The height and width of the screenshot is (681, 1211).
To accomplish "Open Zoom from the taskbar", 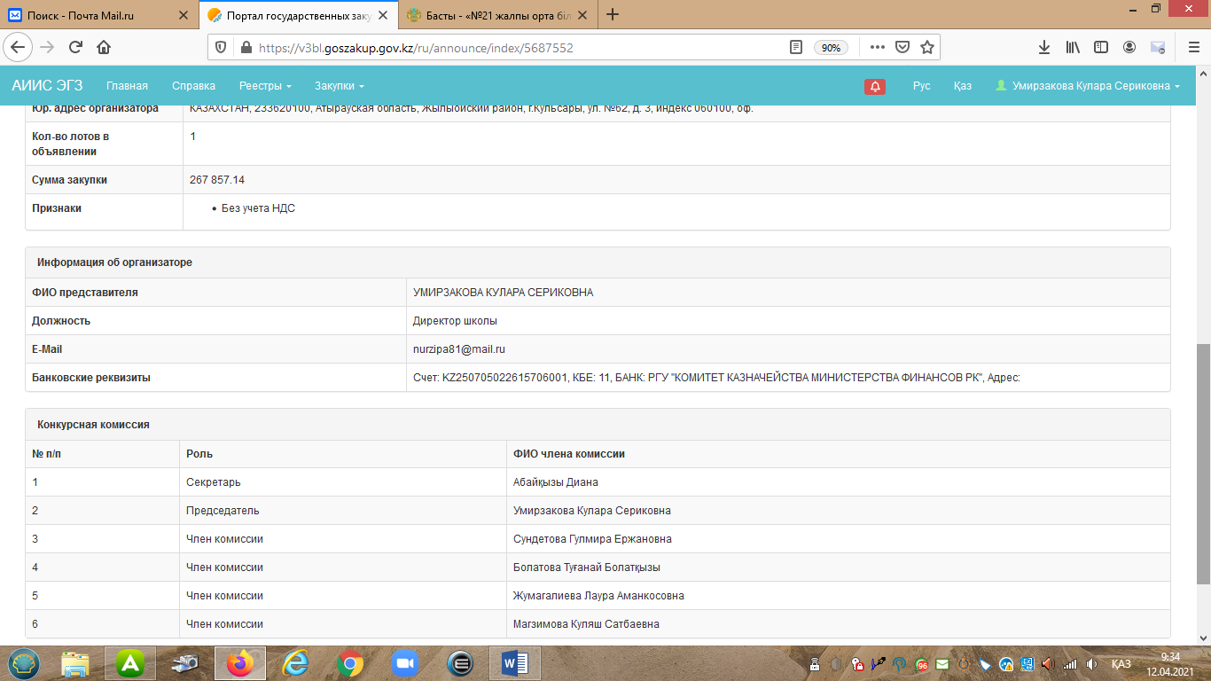I will click(x=405, y=663).
